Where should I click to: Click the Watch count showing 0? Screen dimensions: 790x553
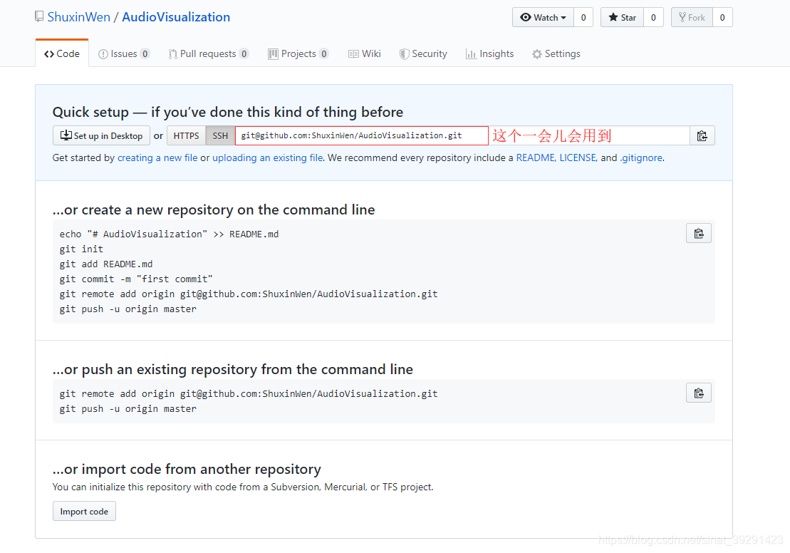(x=583, y=17)
